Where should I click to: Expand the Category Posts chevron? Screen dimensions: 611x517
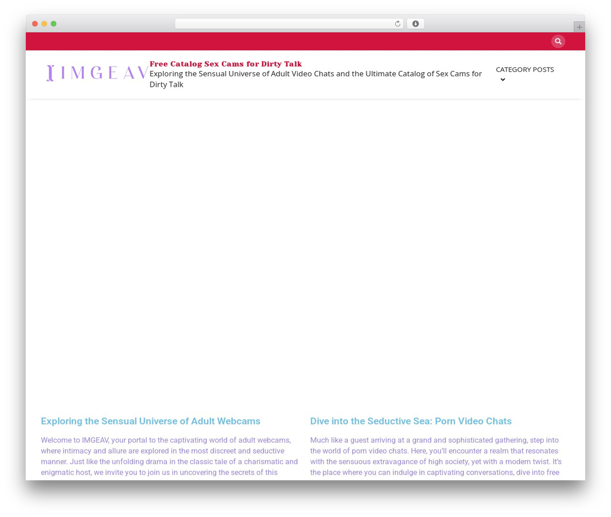pos(503,80)
